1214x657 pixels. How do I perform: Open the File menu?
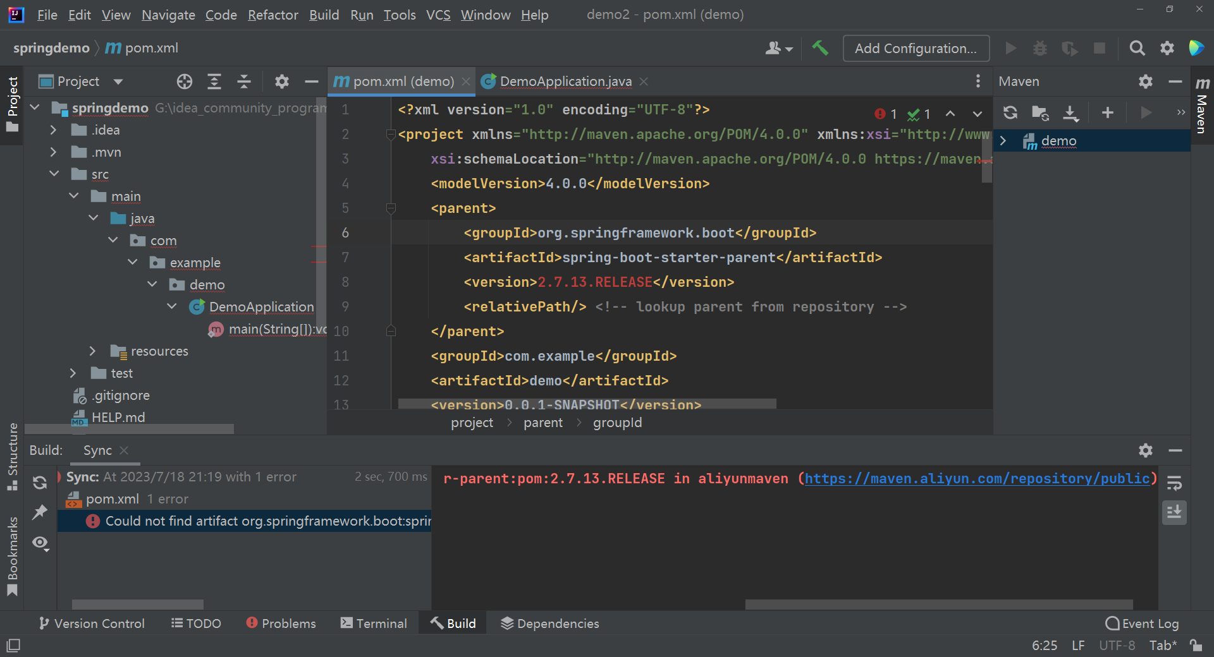[47, 15]
